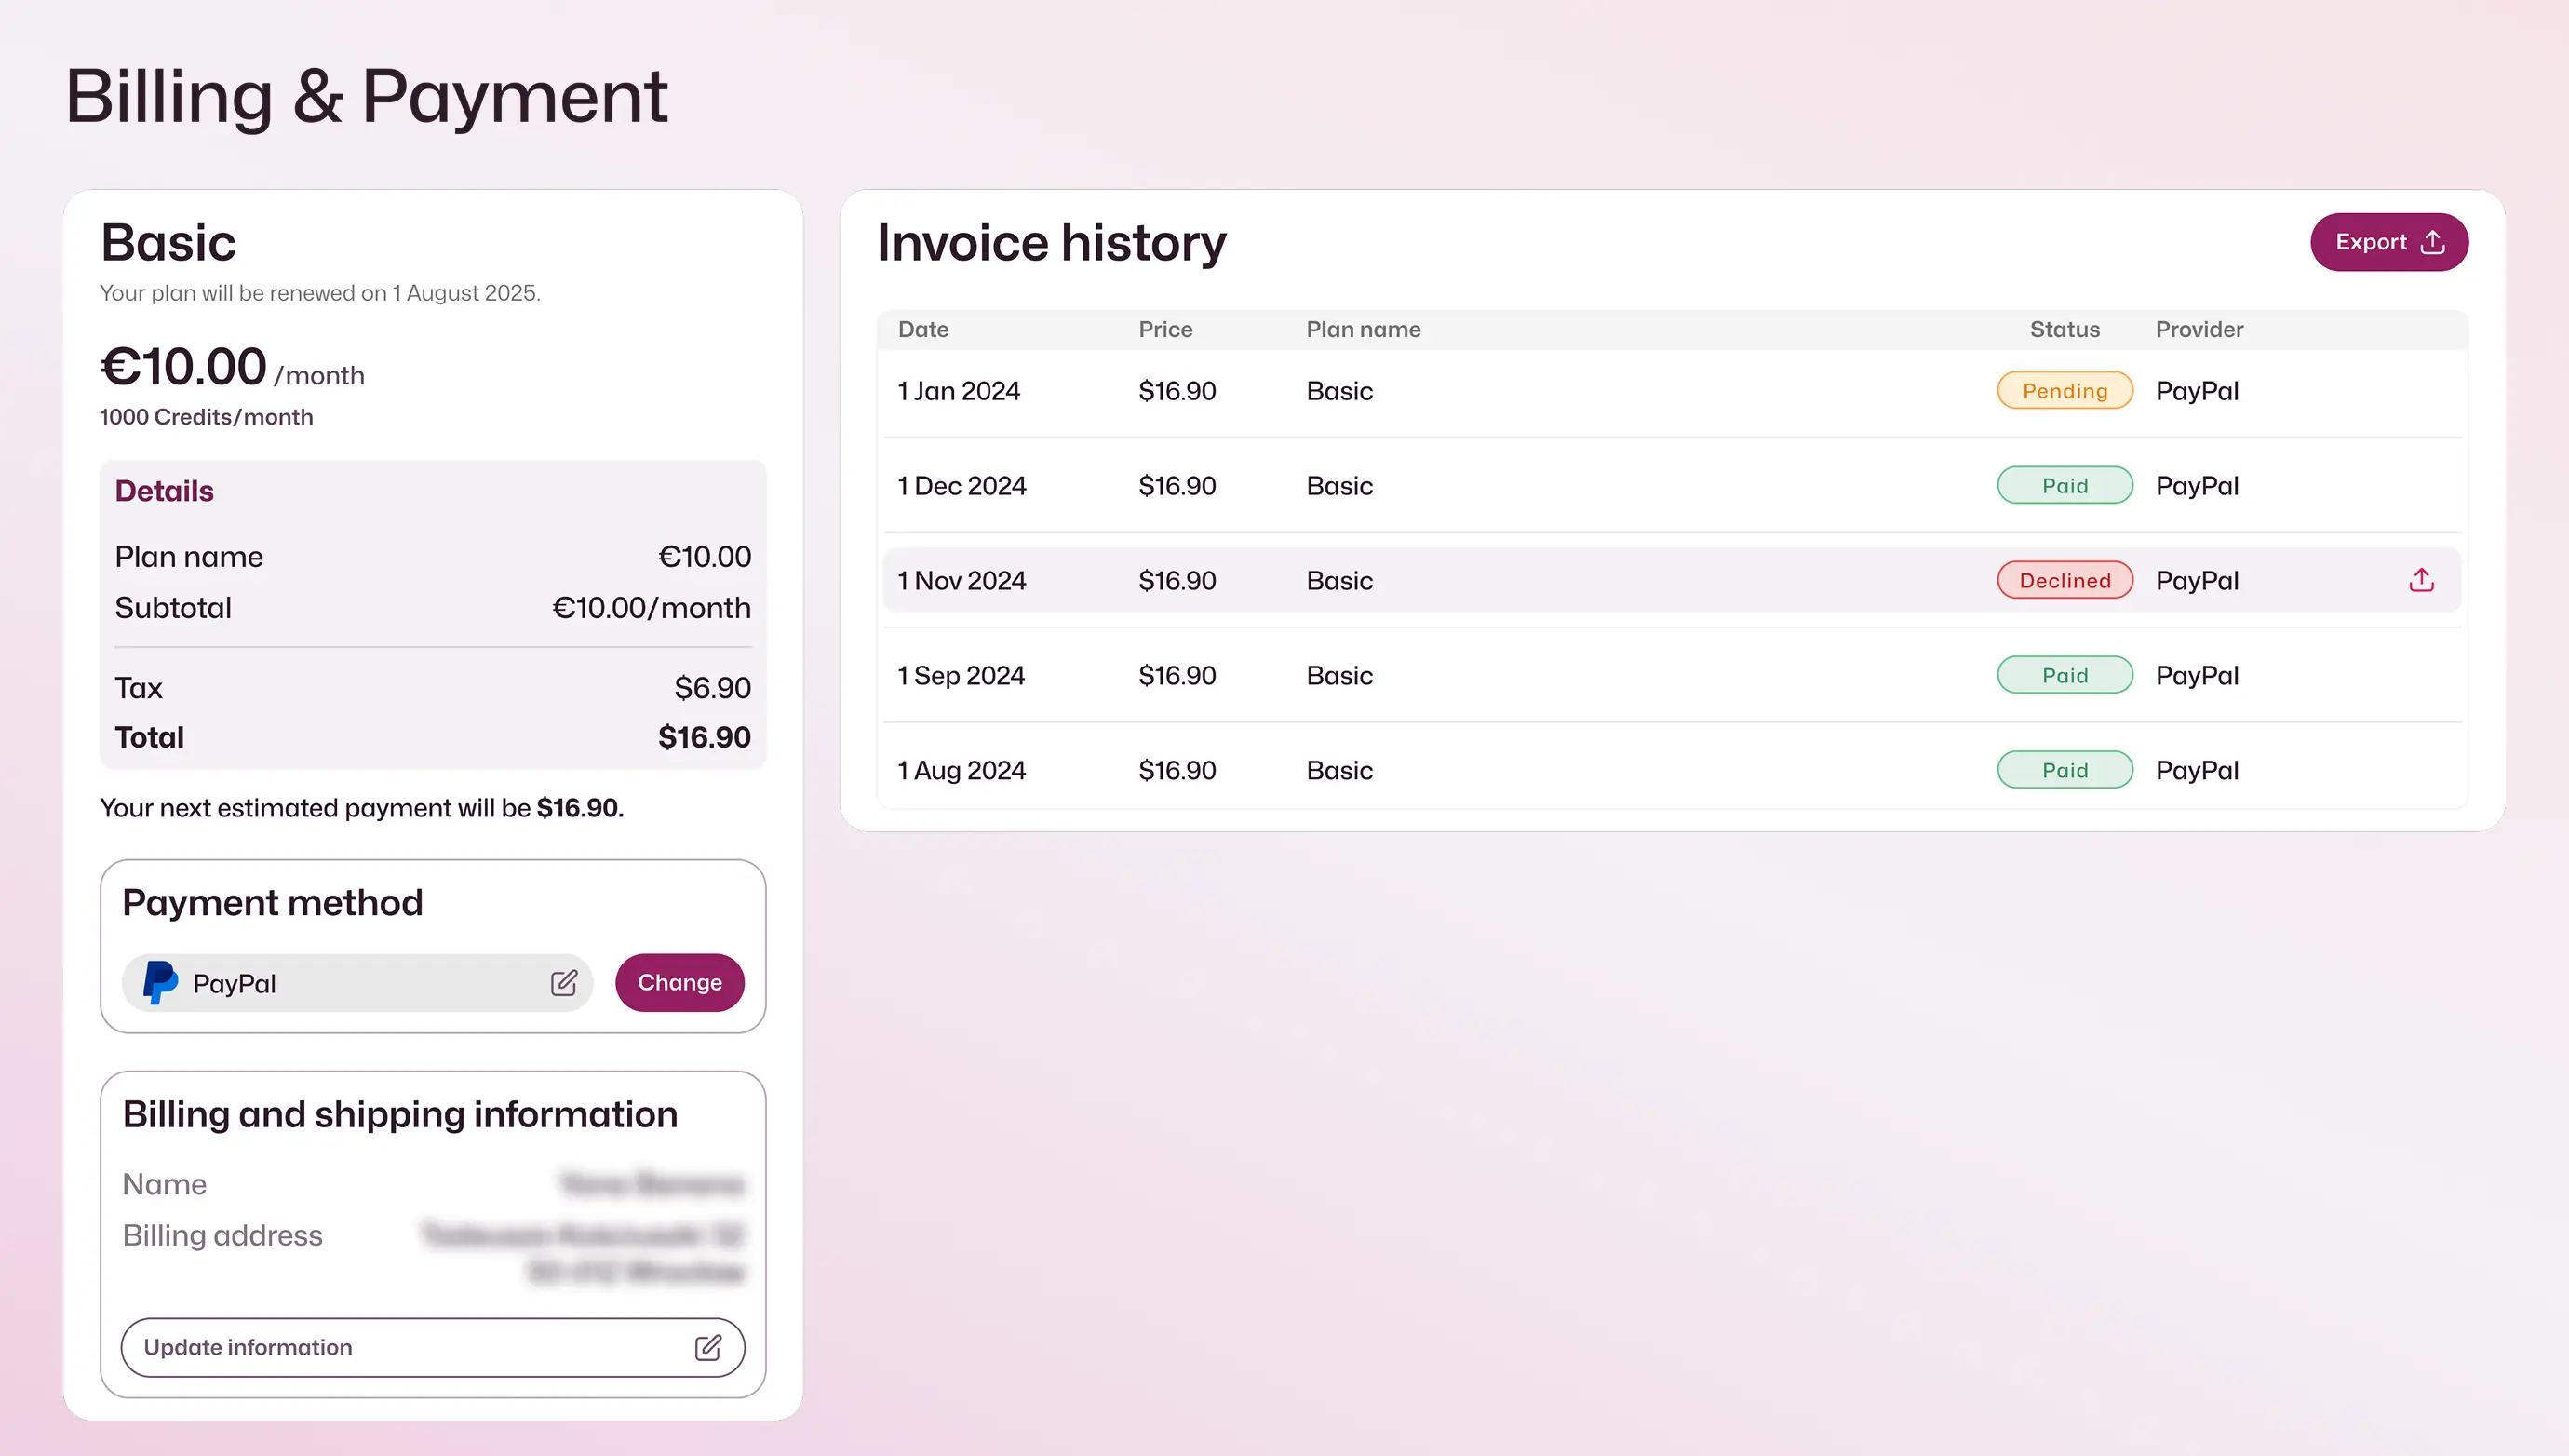Click the Date column header

pos(922,329)
